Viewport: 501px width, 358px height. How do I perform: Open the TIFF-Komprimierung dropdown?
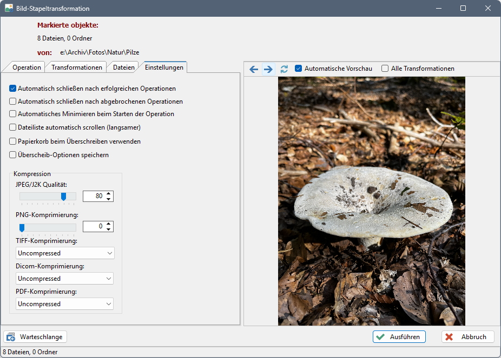[x=65, y=253]
